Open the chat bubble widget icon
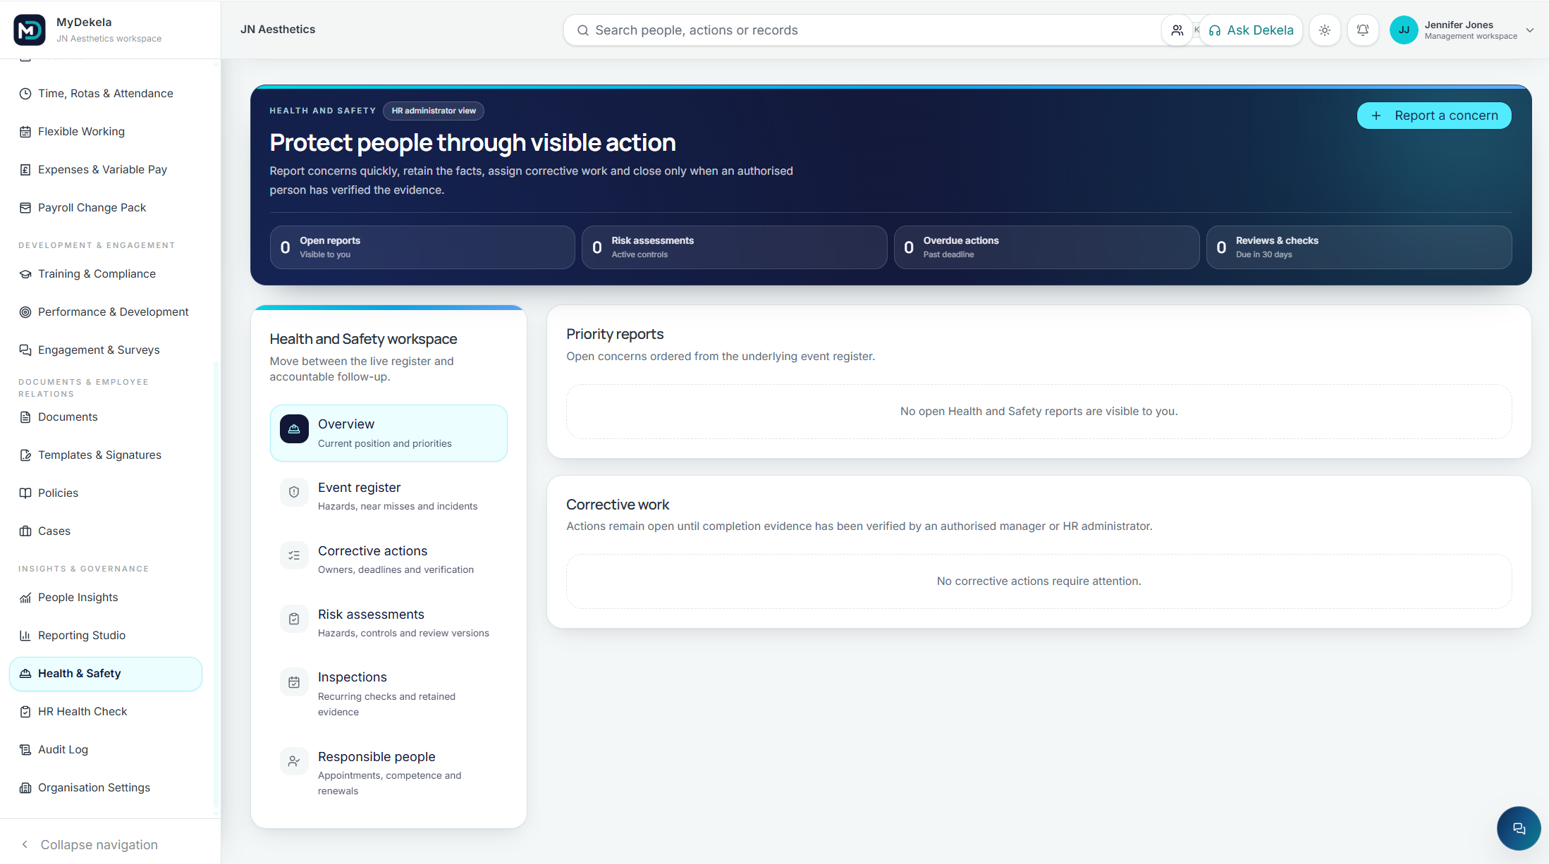 (x=1519, y=828)
